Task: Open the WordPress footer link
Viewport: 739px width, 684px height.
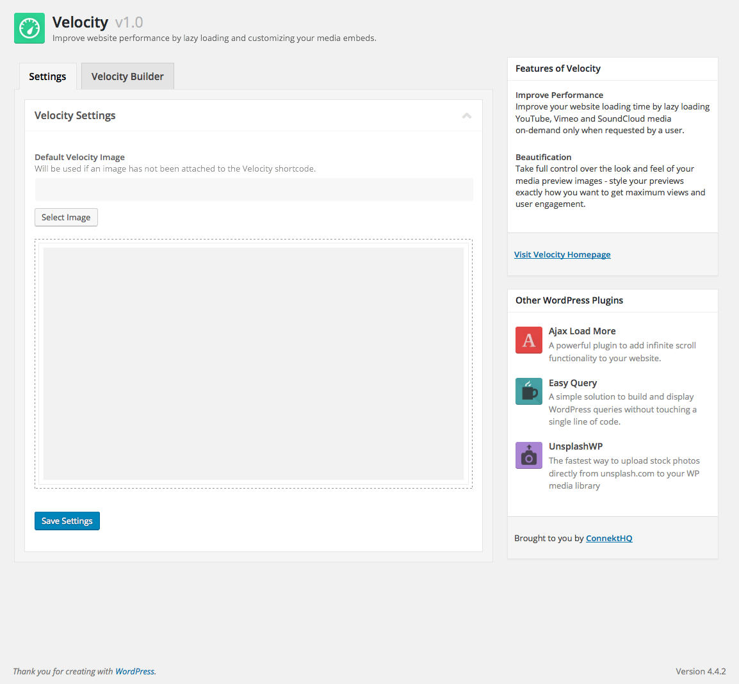Action: tap(134, 671)
